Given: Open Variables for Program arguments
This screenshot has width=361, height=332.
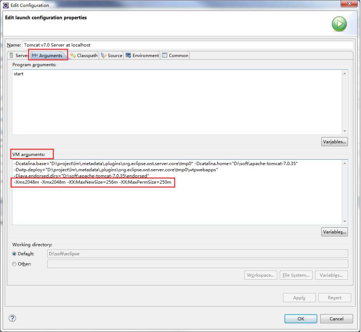Looking at the screenshot, I should click(334, 142).
